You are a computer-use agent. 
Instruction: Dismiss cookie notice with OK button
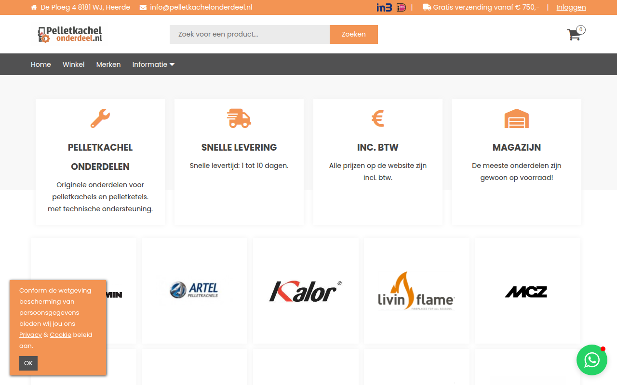[28, 363]
